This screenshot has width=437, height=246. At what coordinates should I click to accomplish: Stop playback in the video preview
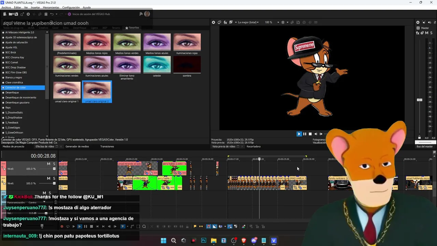(x=310, y=134)
